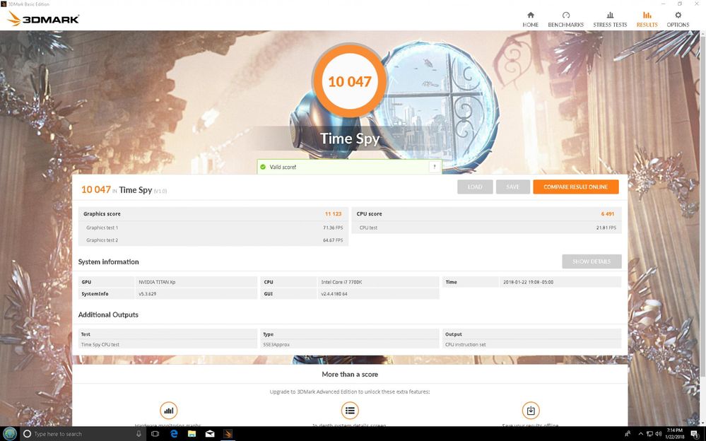Image resolution: width=706 pixels, height=441 pixels.
Task: Click the green Valid score checkmark
Action: pos(263,167)
